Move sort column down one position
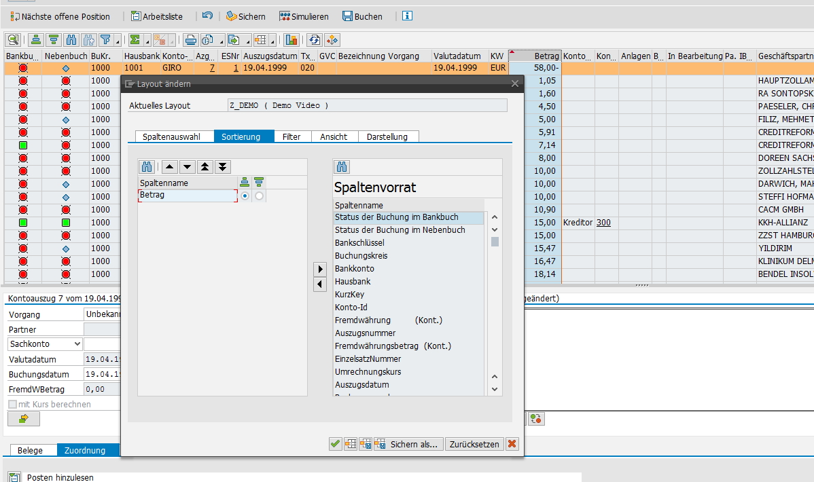This screenshot has height=482, width=814. tap(187, 167)
